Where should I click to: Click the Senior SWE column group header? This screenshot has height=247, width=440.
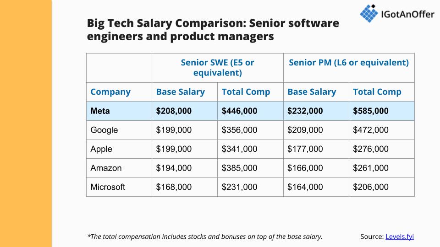click(x=217, y=68)
